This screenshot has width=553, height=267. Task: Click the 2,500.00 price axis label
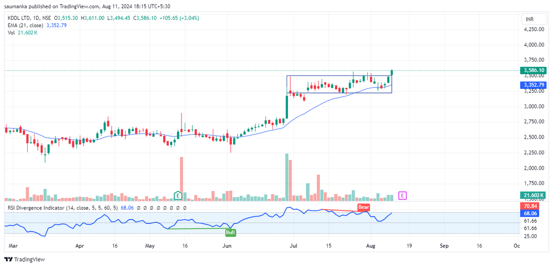pyautogui.click(x=534, y=137)
